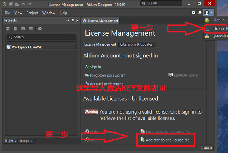Viewport: 228px width, 153px height.
Task: Minimize the Altium Designer window
Action: [189, 4]
